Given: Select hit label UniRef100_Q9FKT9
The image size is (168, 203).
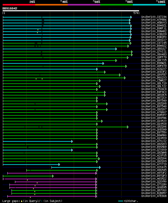Looking at the screenshot, I should click(154, 66).
